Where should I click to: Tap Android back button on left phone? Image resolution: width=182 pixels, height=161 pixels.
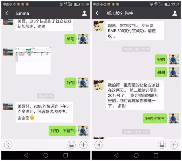pos(26,155)
